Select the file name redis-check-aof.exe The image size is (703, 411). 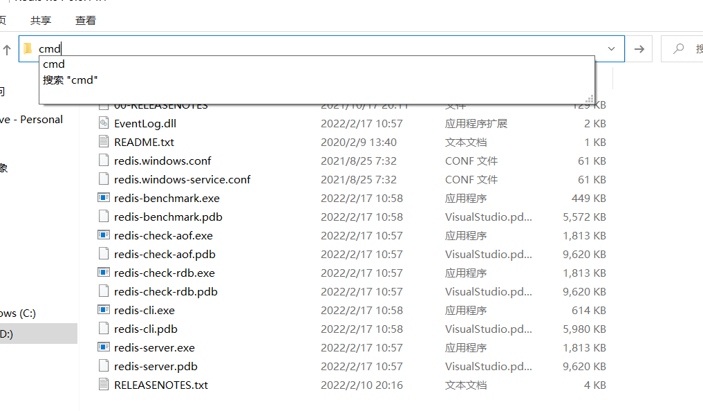pyautogui.click(x=163, y=235)
